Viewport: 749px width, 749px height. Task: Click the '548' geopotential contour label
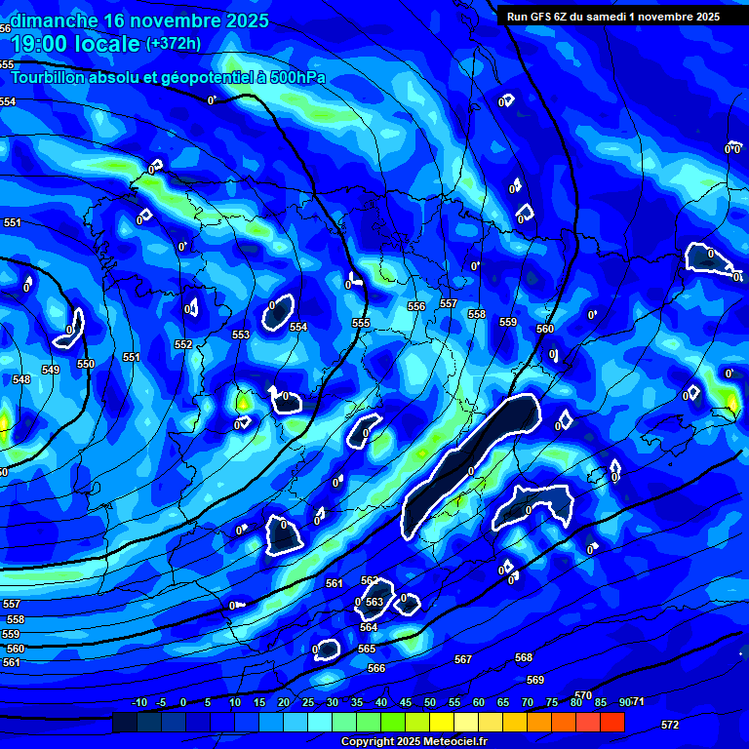21,379
